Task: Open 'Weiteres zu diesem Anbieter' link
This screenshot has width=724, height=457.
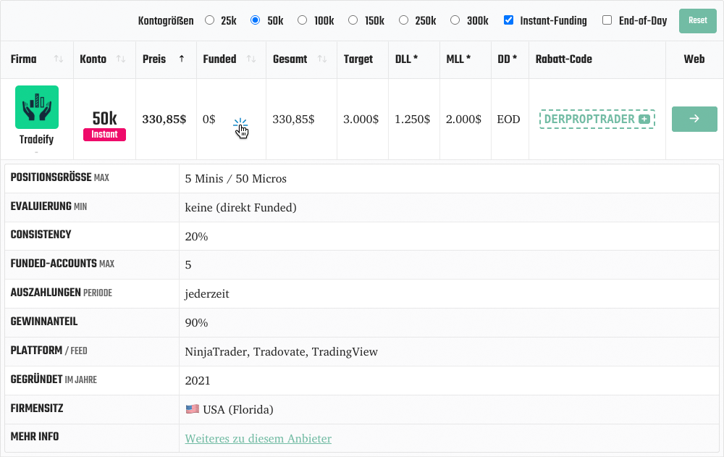Action: pos(258,439)
